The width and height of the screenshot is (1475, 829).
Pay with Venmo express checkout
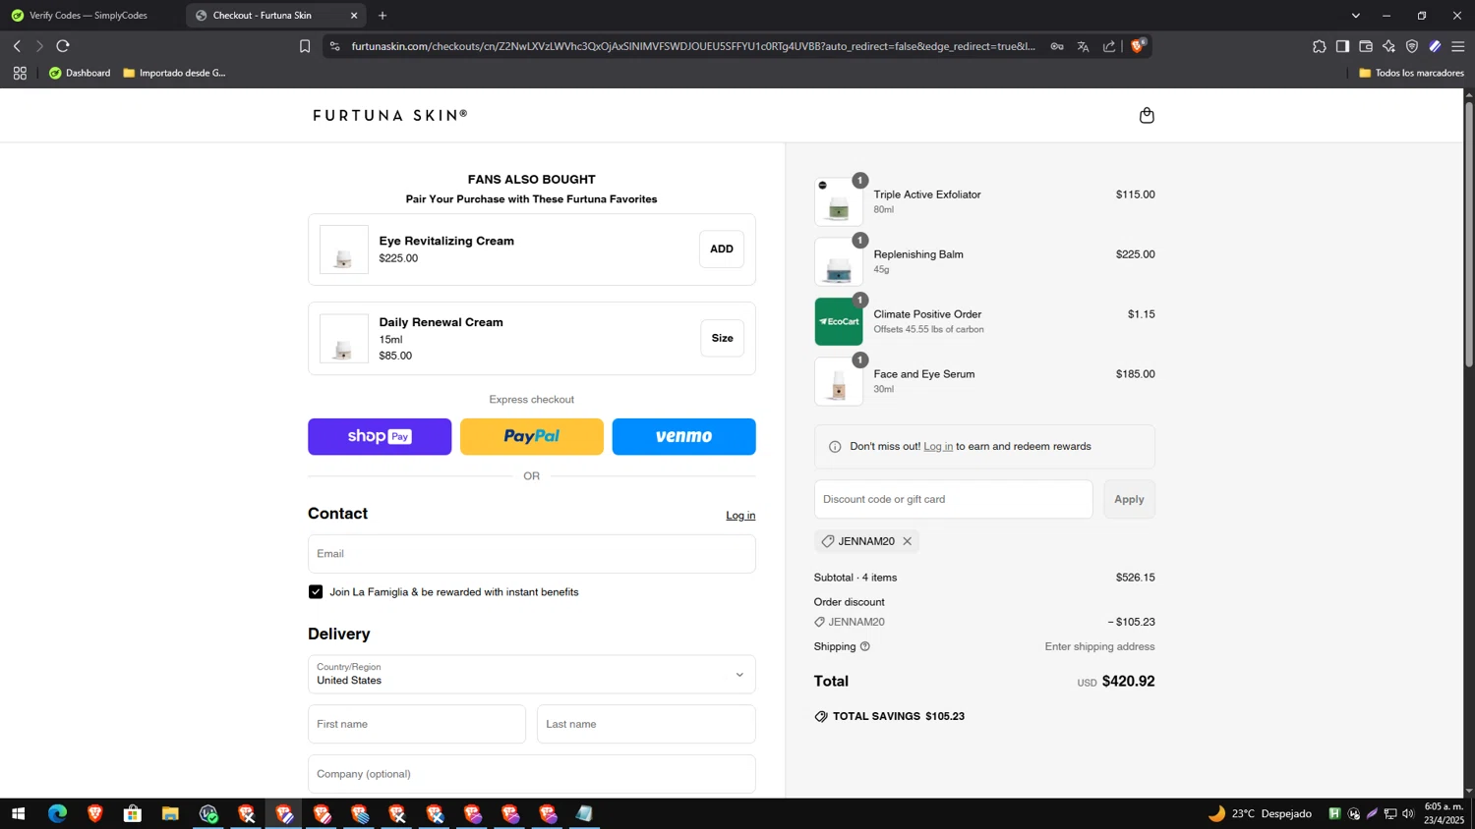[x=684, y=437]
